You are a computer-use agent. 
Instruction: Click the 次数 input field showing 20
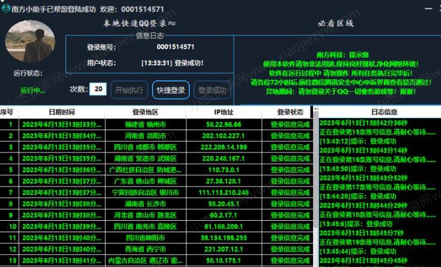pos(98,89)
